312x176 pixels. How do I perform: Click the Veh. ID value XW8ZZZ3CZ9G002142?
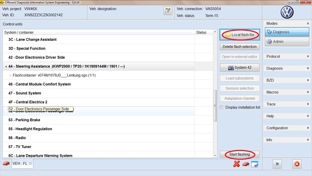(43, 15)
